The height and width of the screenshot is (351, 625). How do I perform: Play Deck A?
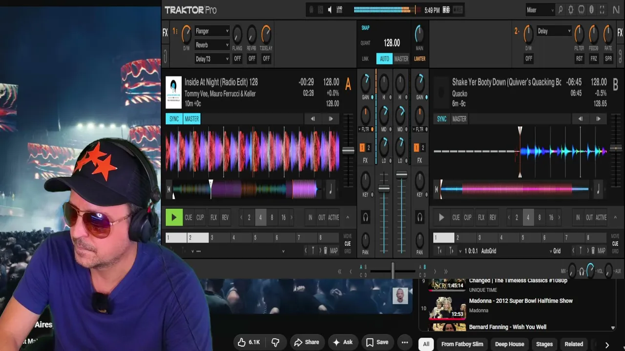point(174,217)
